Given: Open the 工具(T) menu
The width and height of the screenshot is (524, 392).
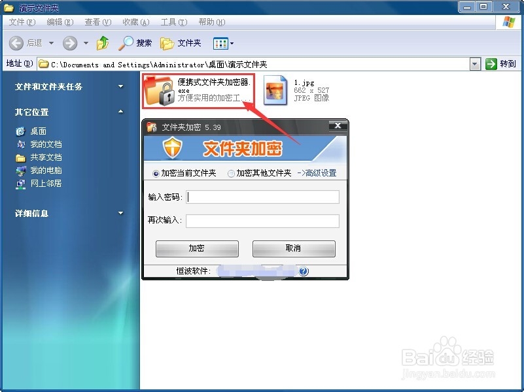Looking at the screenshot, I should tap(174, 22).
